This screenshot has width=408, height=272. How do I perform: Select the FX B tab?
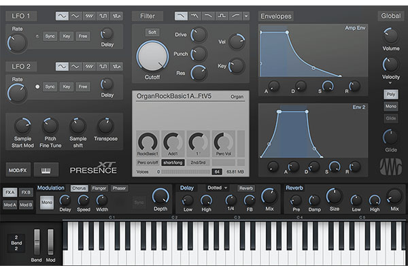coord(26,192)
